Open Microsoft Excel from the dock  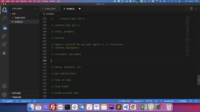[144, 107]
